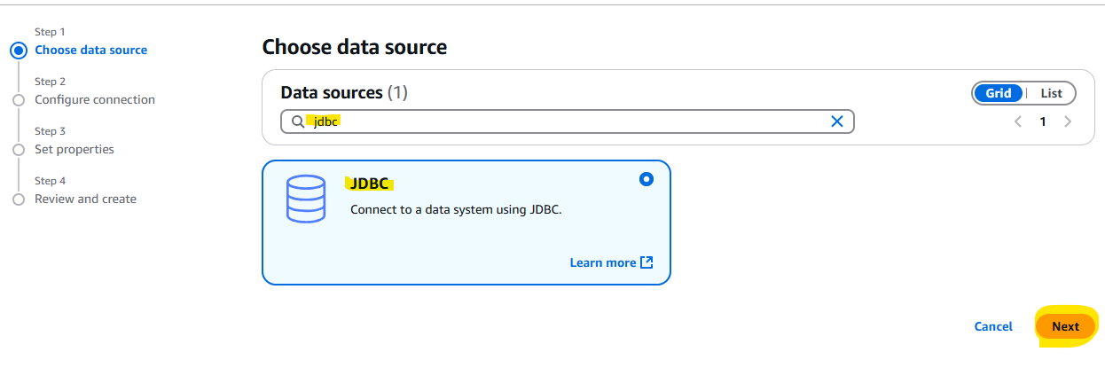Click the data sources search field
The image size is (1105, 391).
568,121
